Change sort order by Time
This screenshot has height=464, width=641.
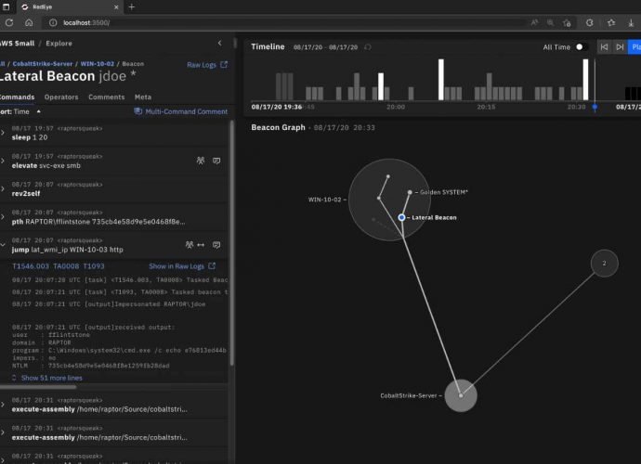point(20,111)
